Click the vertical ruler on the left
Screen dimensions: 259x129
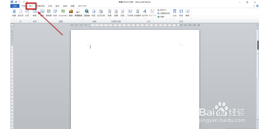coord(12,79)
